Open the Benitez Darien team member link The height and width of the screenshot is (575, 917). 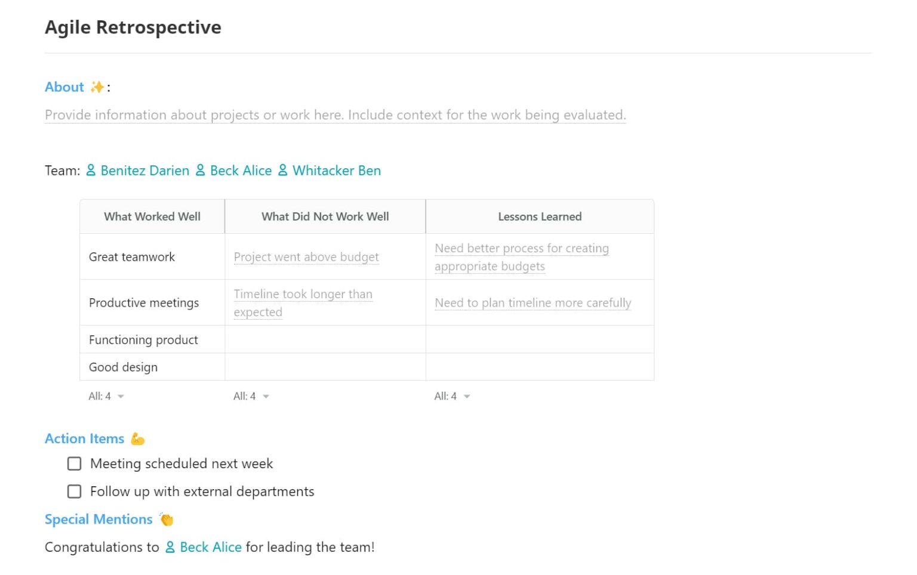(143, 171)
